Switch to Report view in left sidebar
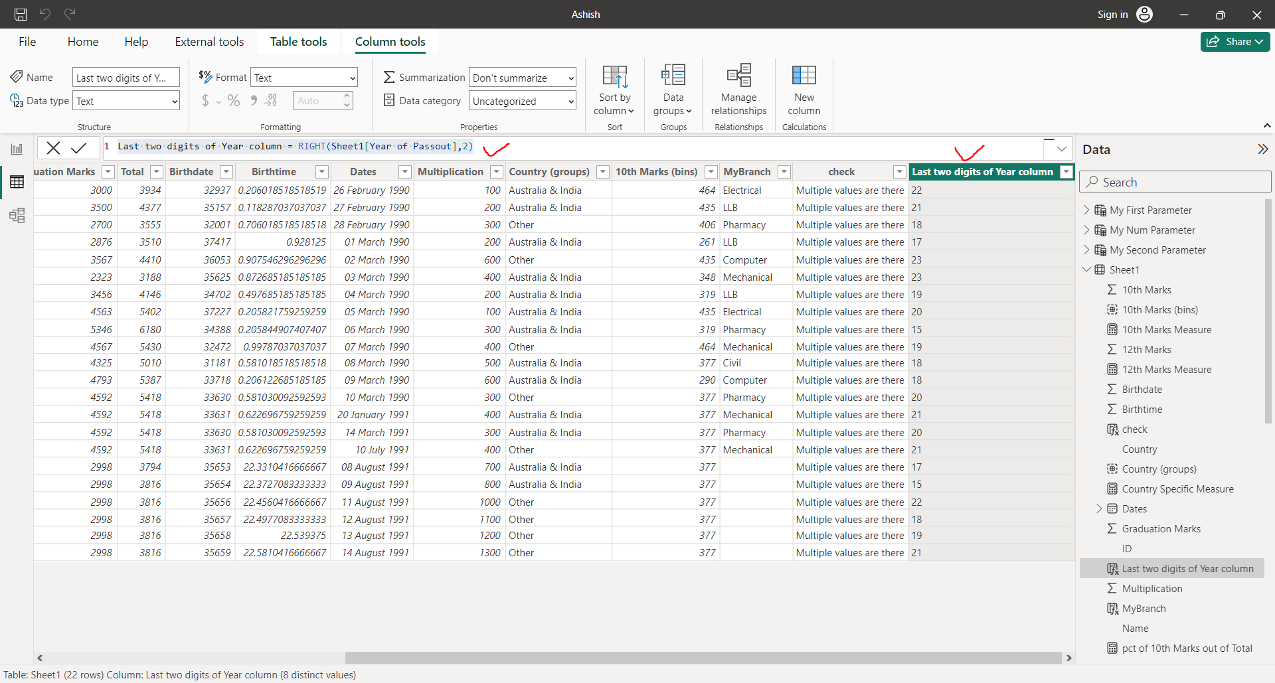 tap(17, 149)
